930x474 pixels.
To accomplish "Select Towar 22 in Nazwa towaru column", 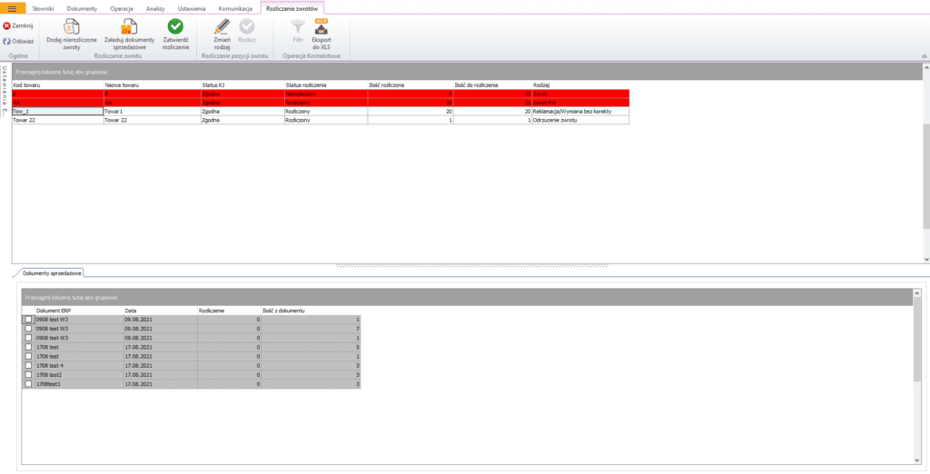I will click(152, 120).
